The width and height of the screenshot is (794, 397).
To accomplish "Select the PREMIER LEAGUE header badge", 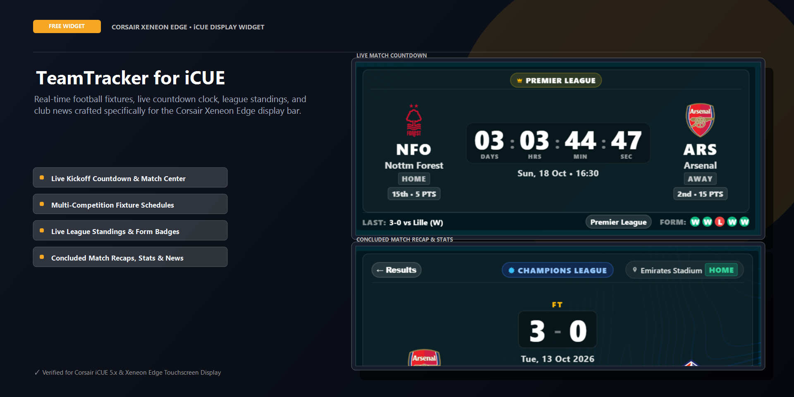I will click(x=556, y=80).
